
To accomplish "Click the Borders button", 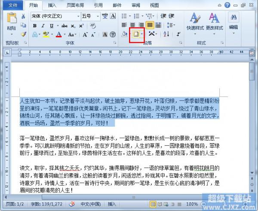I will (136, 34).
